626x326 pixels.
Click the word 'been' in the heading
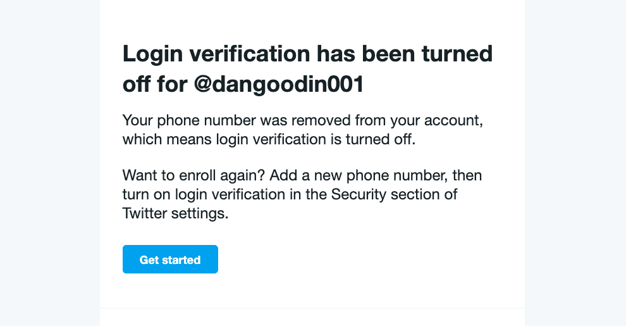pyautogui.click(x=388, y=54)
